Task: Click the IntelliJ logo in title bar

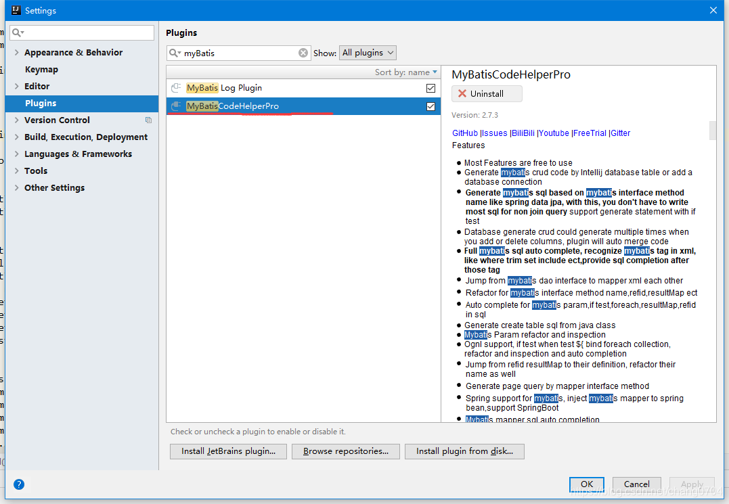Action: click(16, 9)
